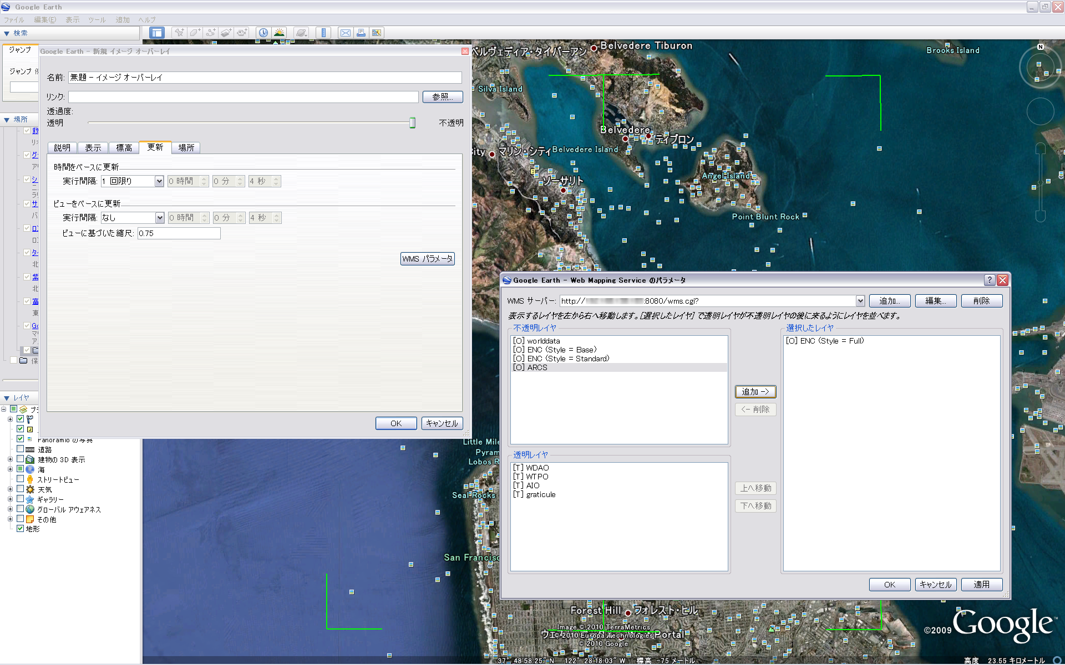
Task: Open the planet switcher icon
Action: pos(301,33)
